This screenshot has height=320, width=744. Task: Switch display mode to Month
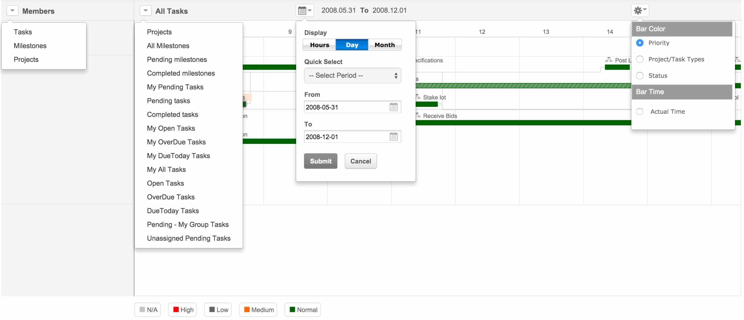coord(384,44)
